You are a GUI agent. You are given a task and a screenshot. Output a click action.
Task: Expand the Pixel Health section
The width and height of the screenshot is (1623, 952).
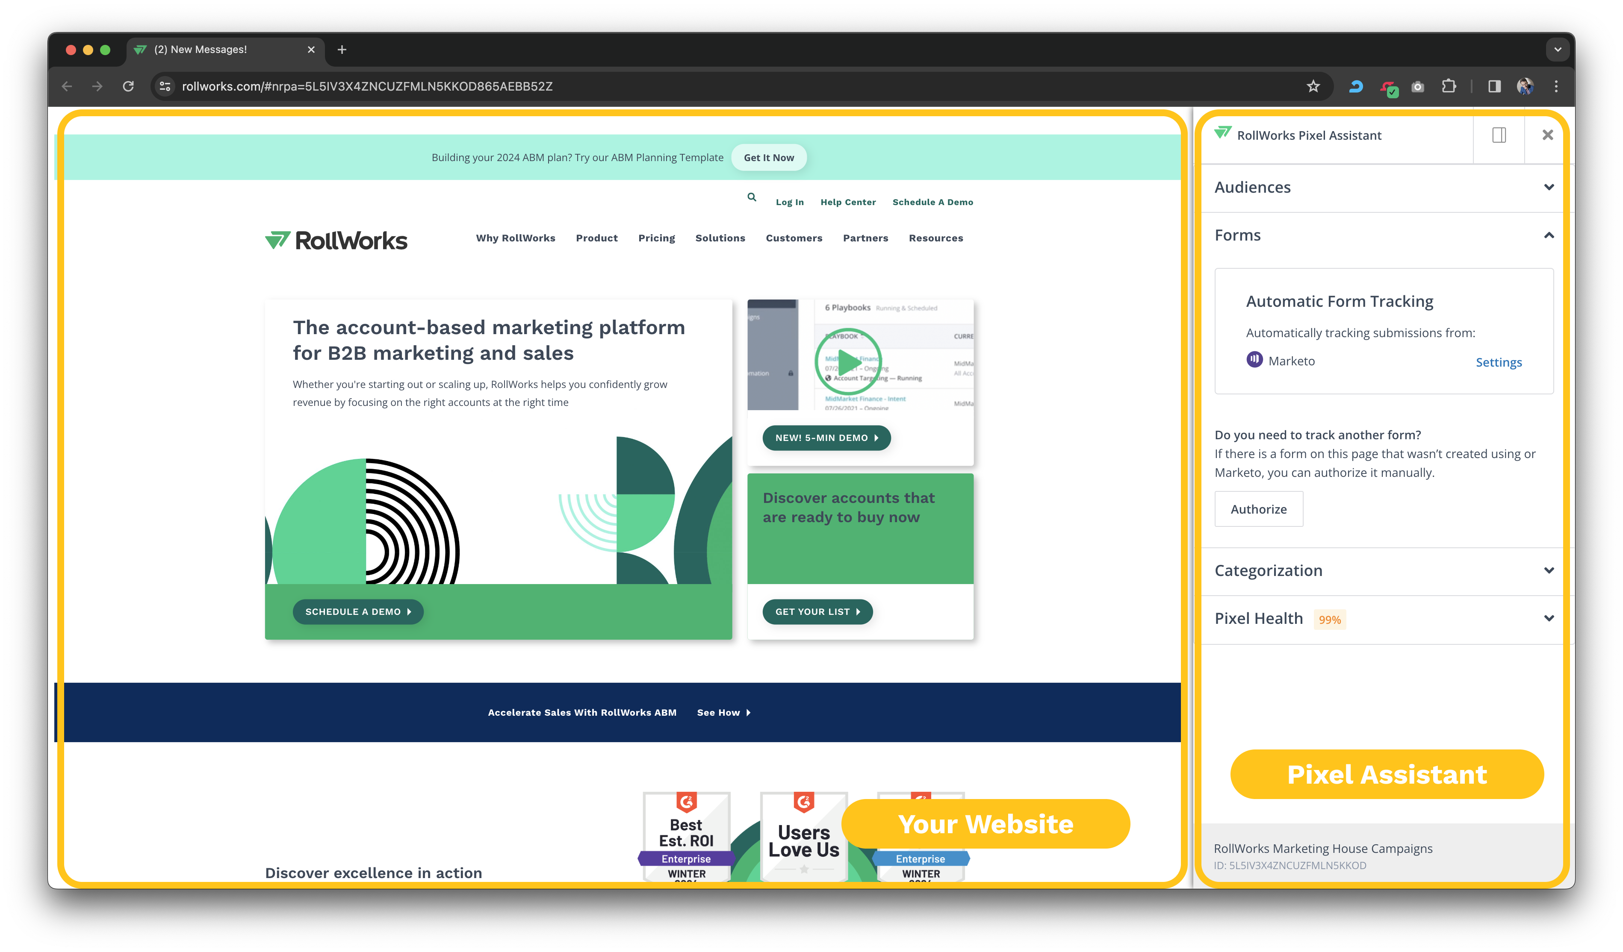[1548, 619]
